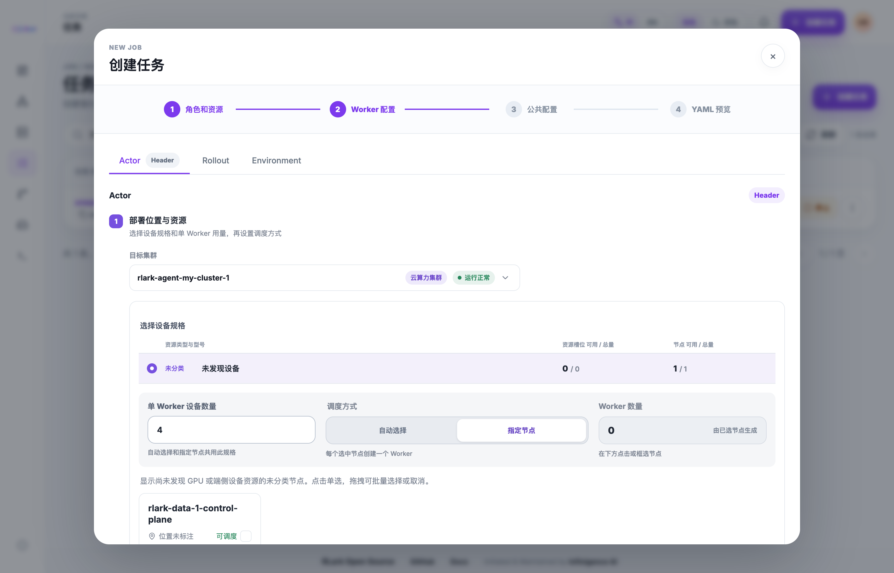Click the 资源槽位 可用 / 总量 column header
Viewport: 894px width, 573px height.
[588, 344]
